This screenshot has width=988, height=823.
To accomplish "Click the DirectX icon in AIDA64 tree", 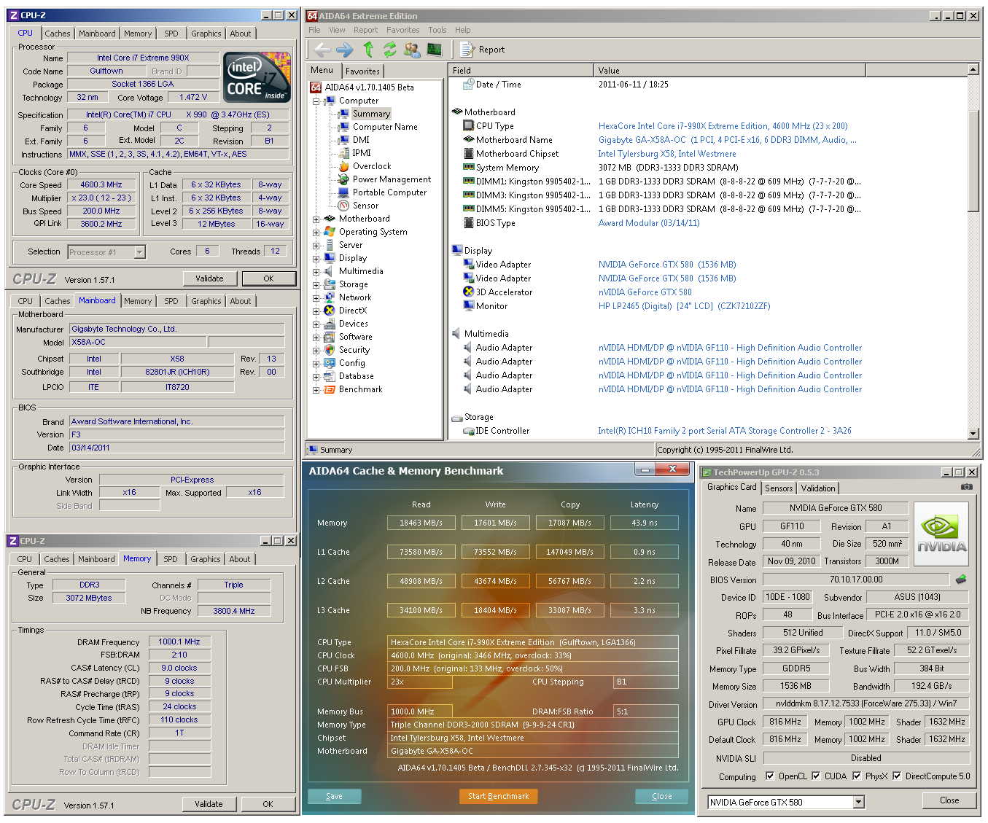I will coord(330,311).
